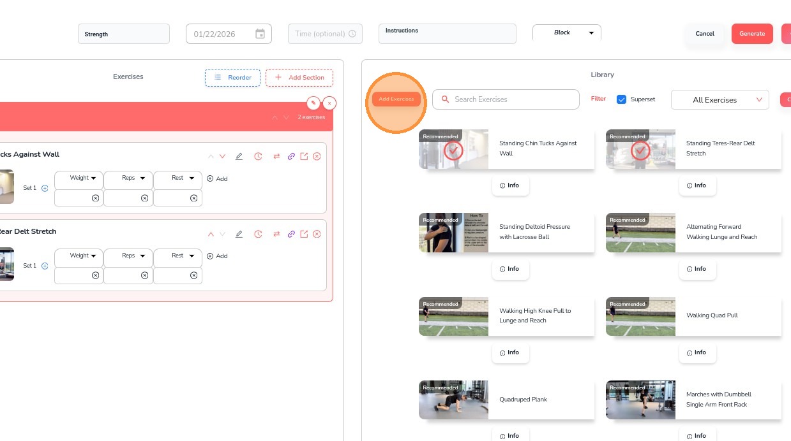Add a set to Rear Delt Stretch
Screen dimensions: 791x441
[45, 266]
